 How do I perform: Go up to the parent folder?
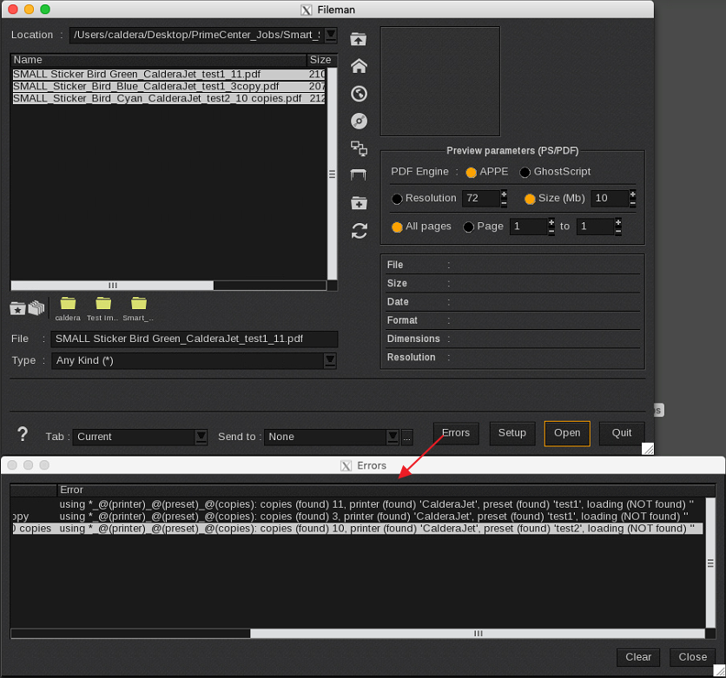(x=359, y=39)
